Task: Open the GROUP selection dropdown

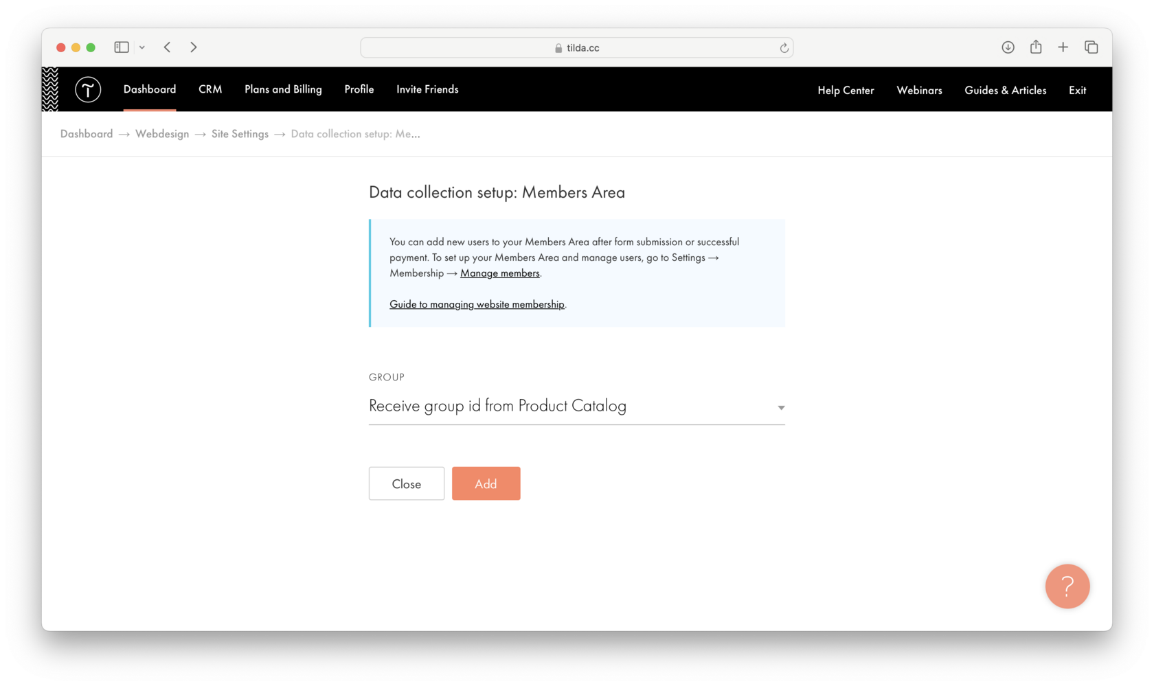Action: point(780,407)
